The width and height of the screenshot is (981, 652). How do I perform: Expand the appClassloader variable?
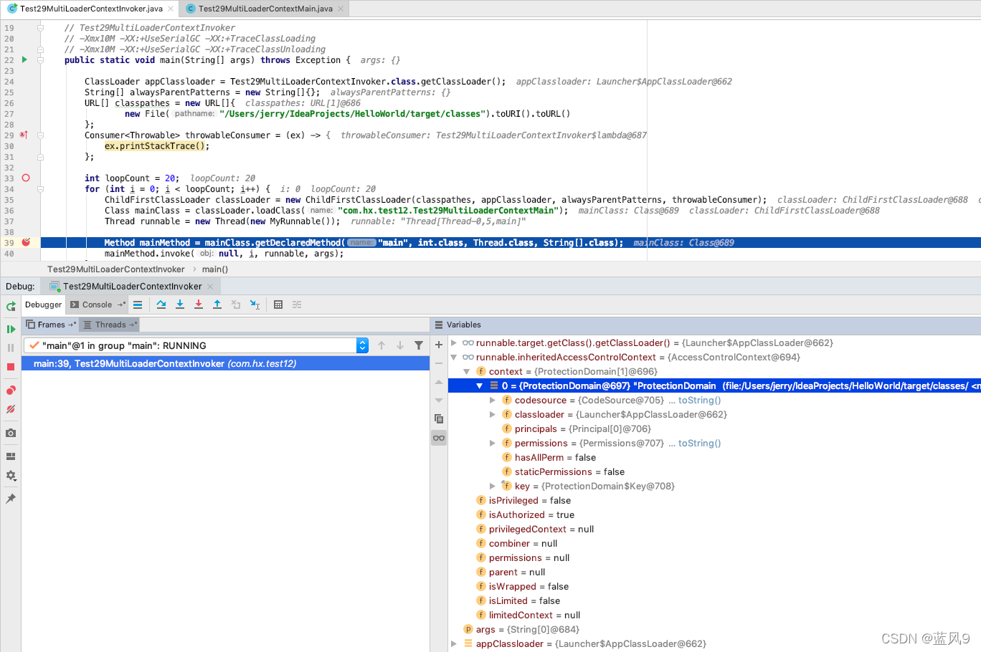point(454,643)
